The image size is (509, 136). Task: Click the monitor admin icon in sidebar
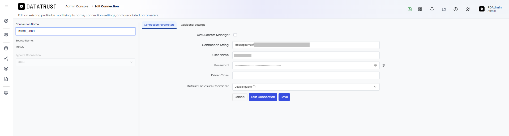6,93
